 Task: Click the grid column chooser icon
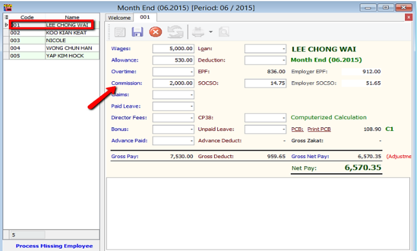(x=6, y=17)
